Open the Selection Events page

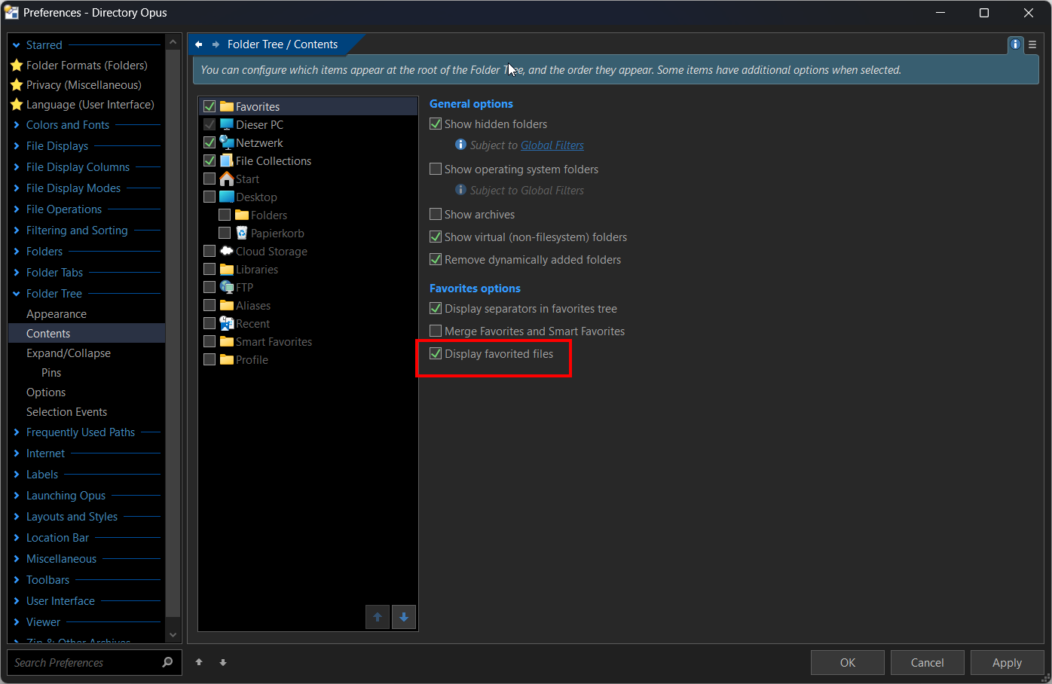click(66, 412)
